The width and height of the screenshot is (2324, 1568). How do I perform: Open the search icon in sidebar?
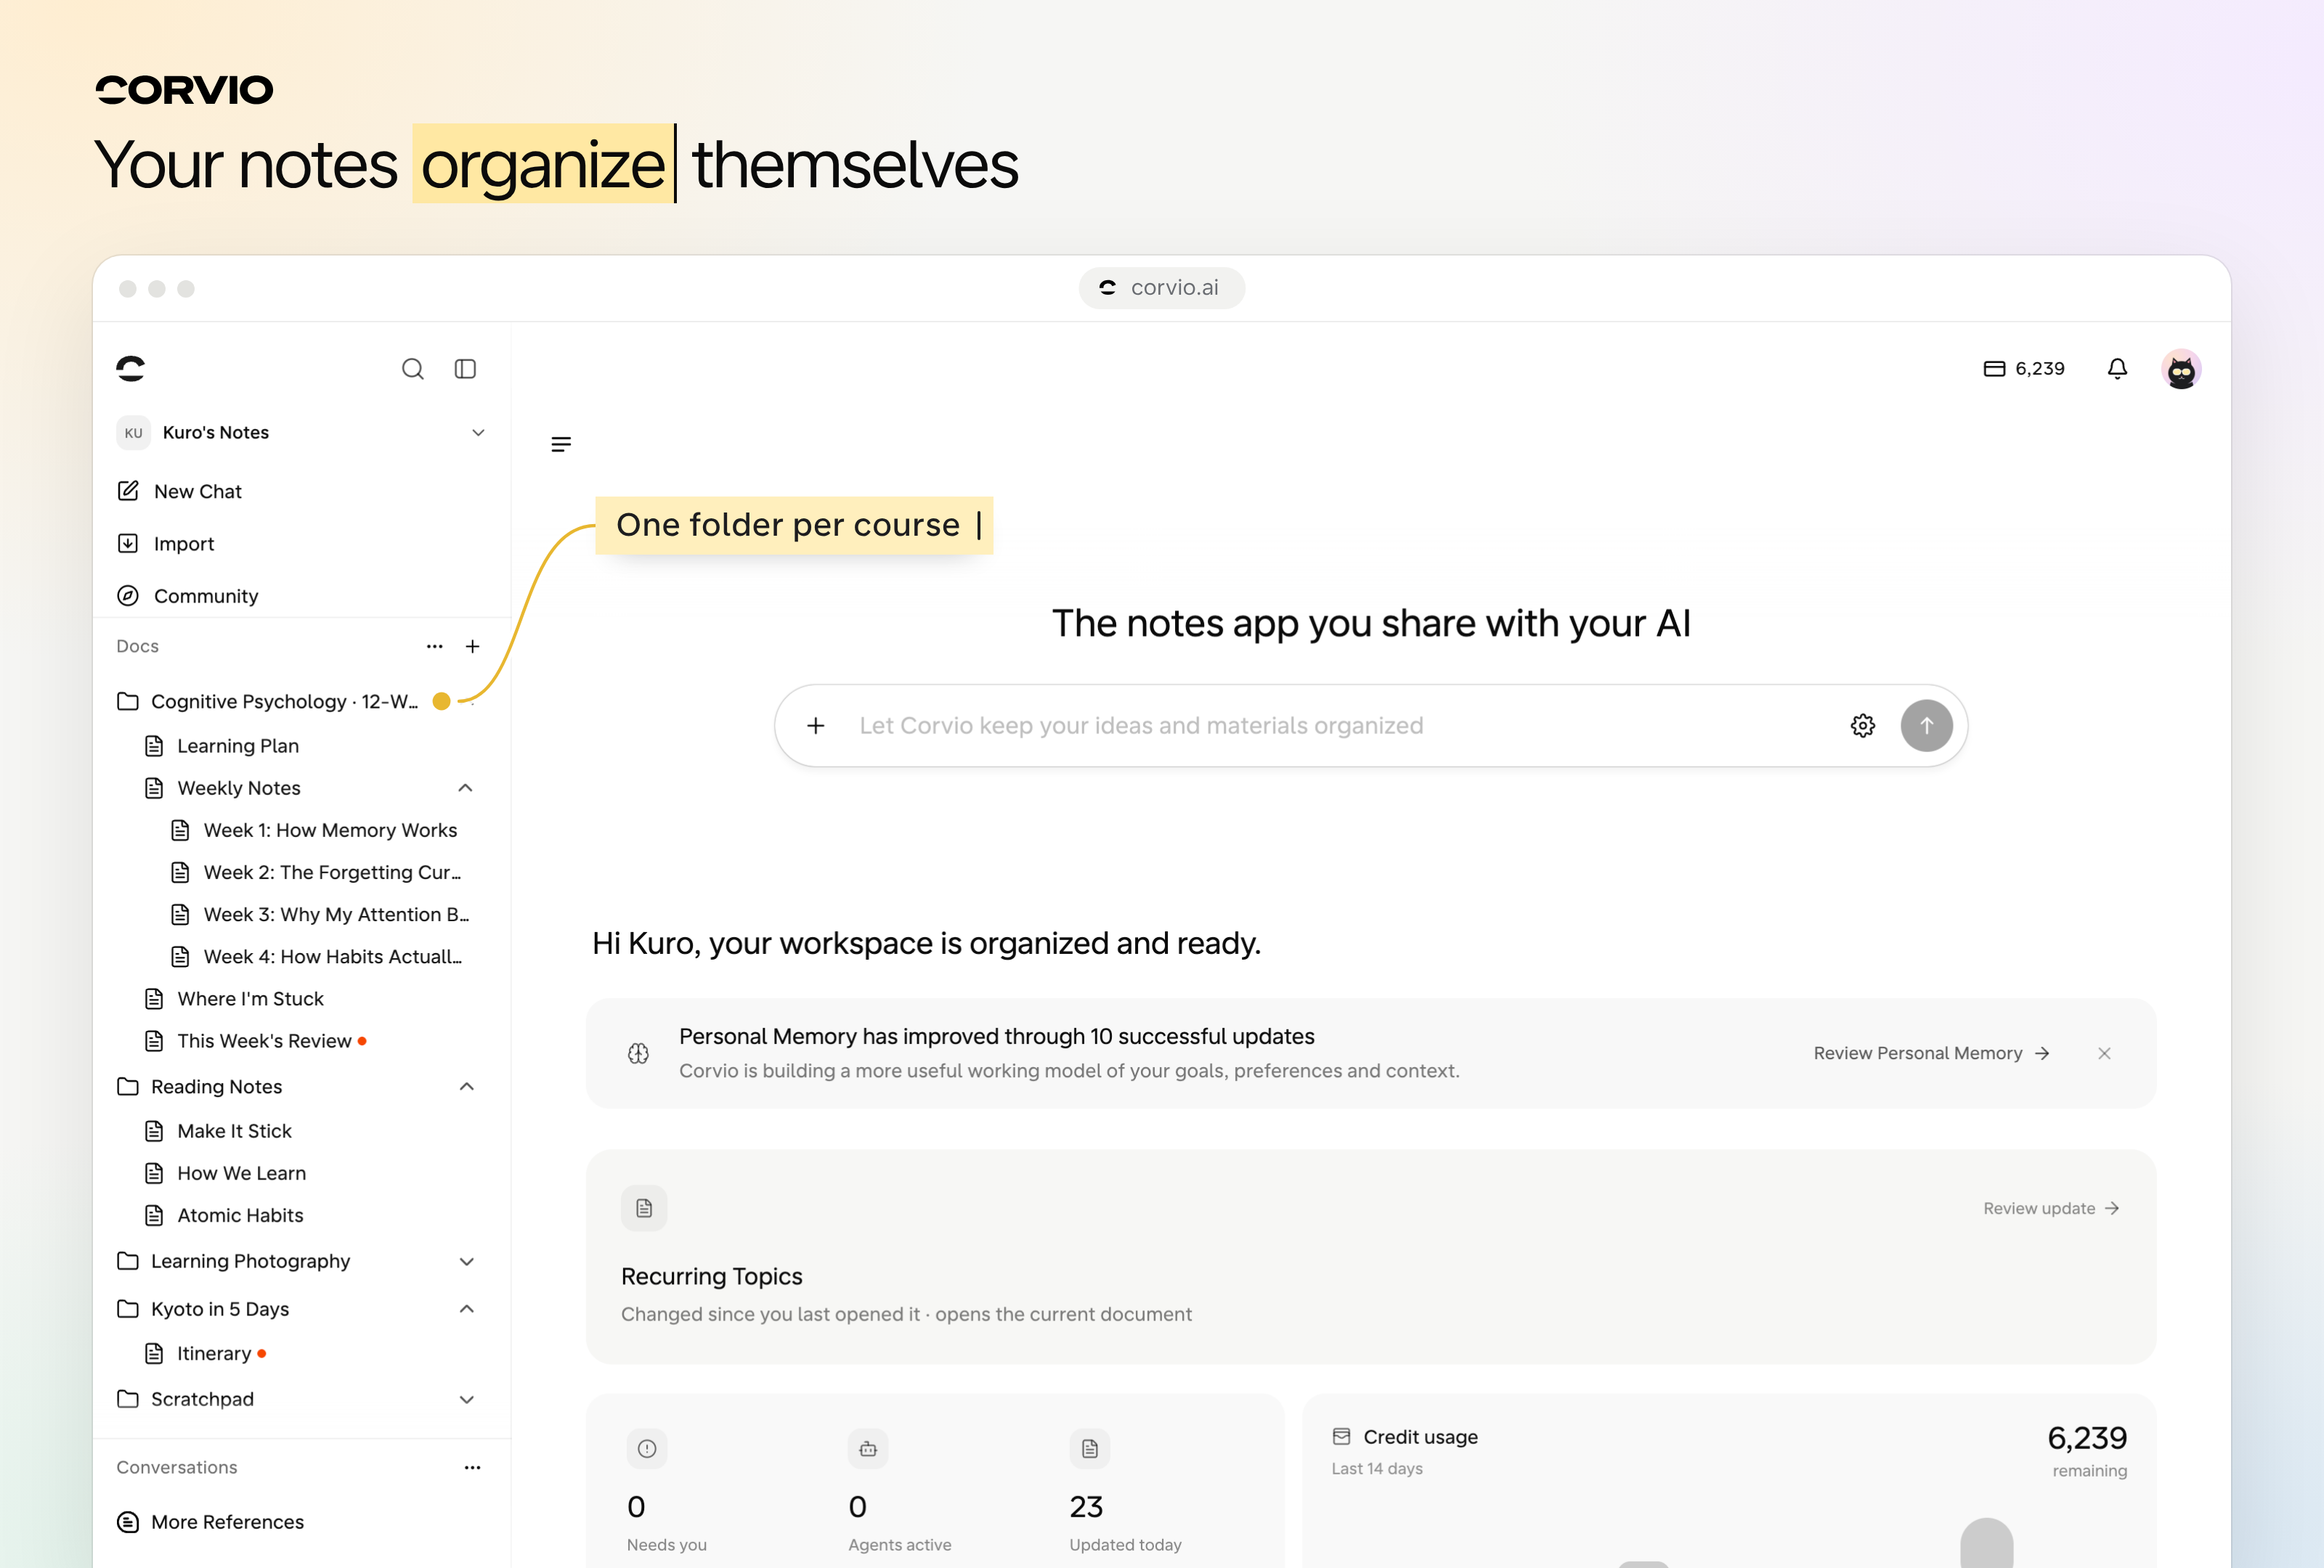(412, 369)
